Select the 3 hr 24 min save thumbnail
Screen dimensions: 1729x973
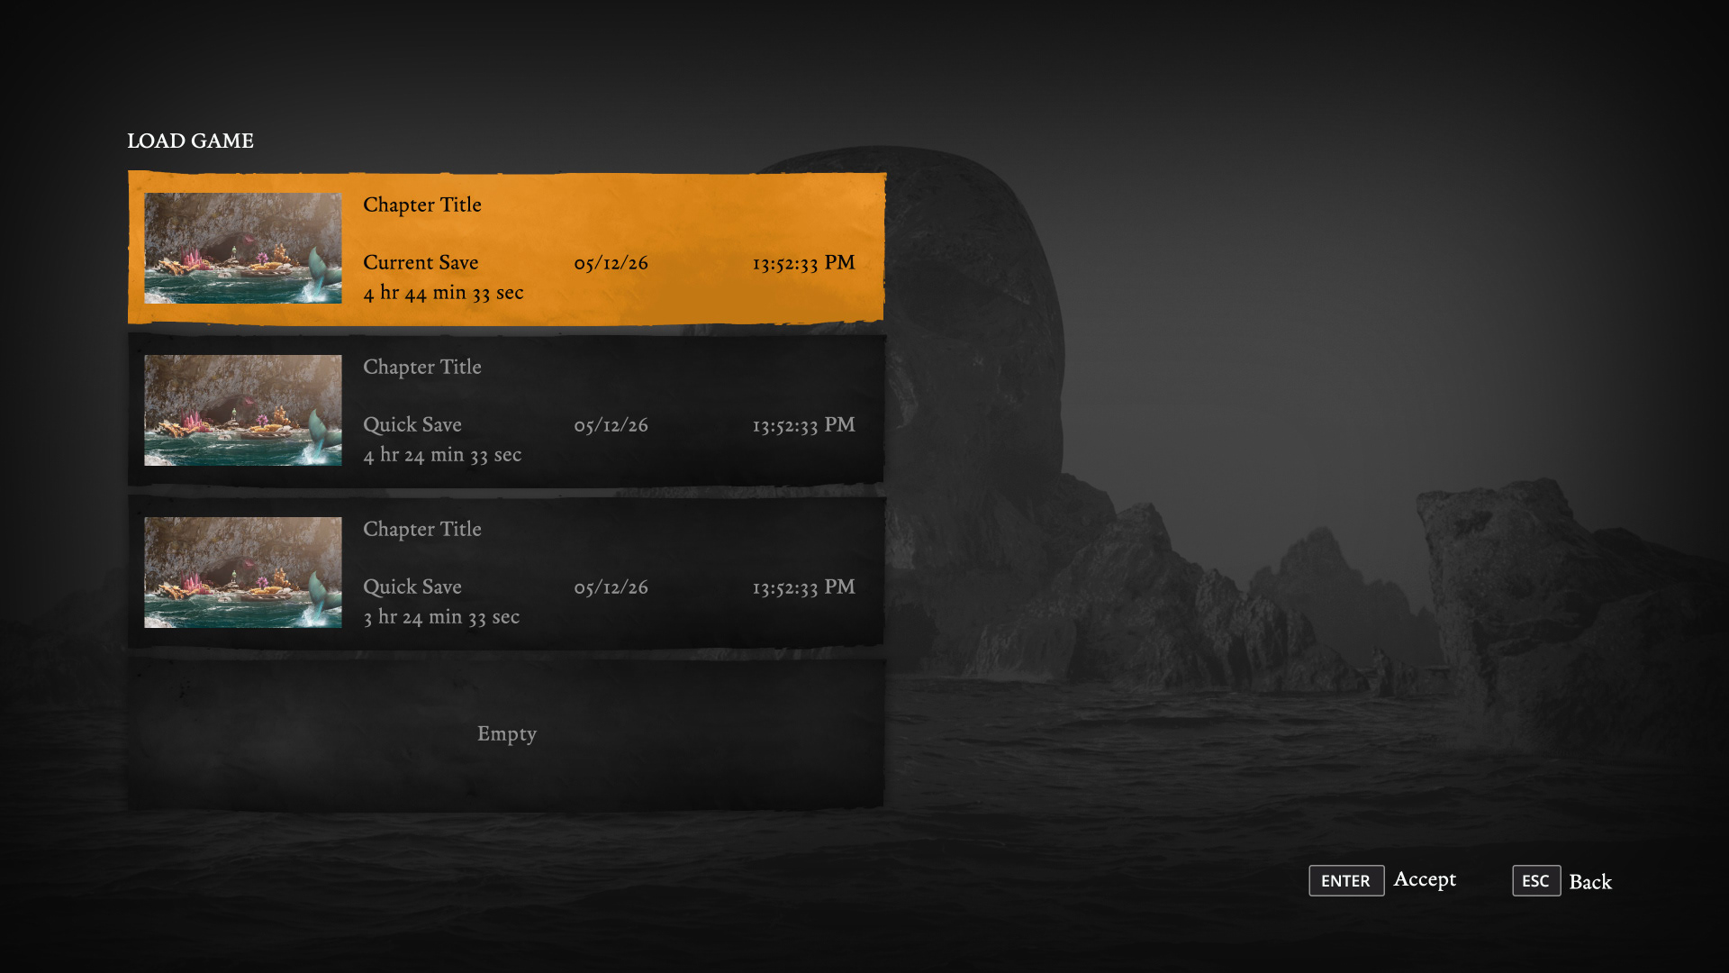click(x=242, y=572)
